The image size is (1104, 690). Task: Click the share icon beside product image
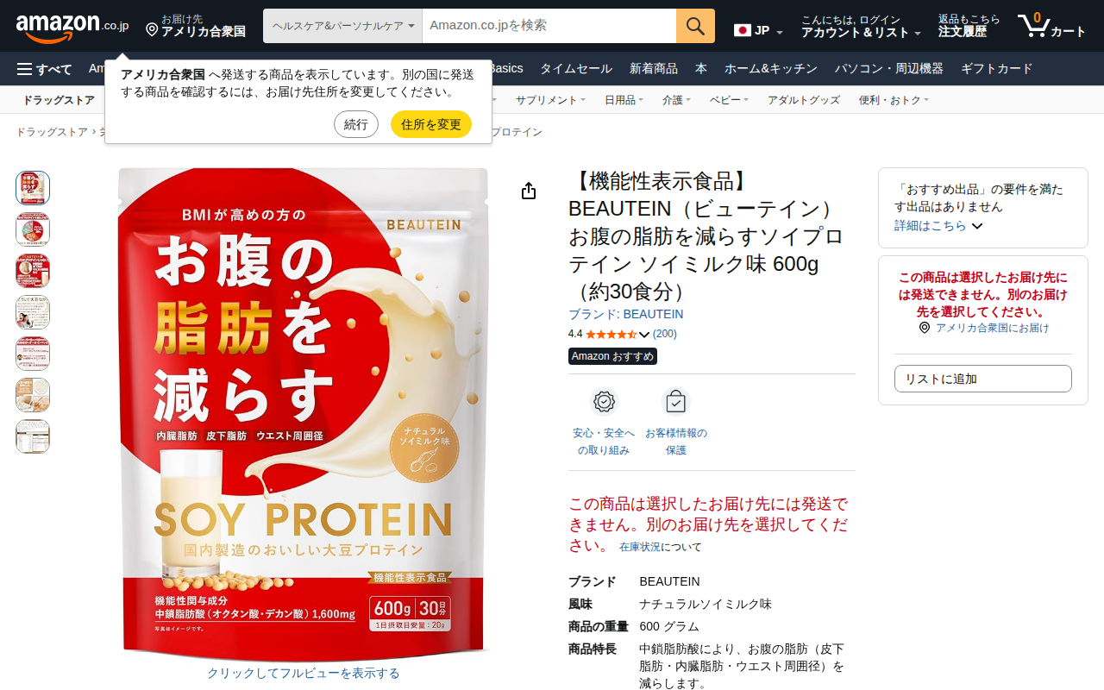(x=529, y=191)
